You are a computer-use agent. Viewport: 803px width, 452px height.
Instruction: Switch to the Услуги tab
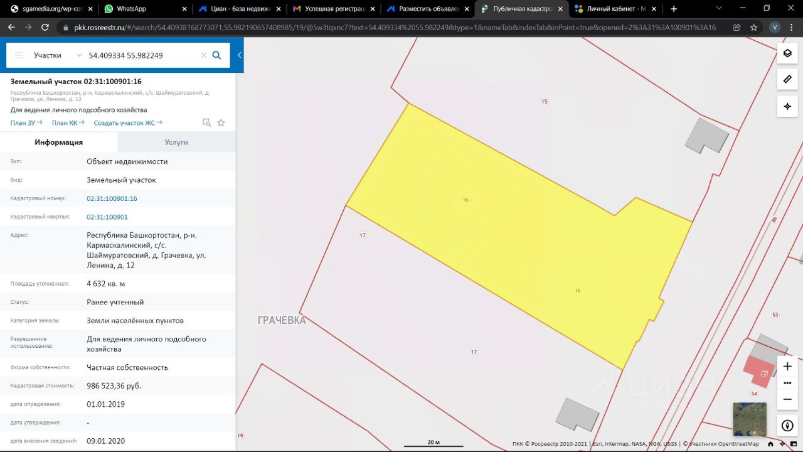176,143
